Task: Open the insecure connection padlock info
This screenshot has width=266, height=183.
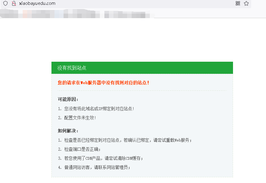Action: (x=14, y=4)
